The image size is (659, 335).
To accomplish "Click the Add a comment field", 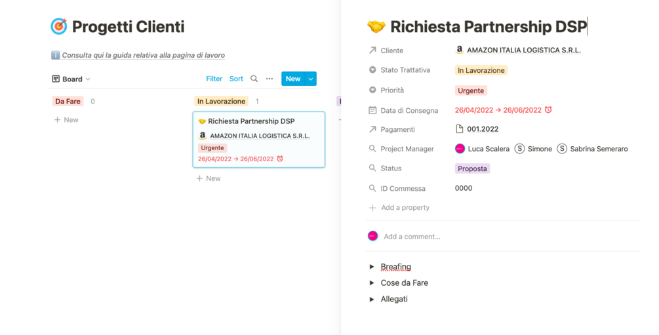I will (x=412, y=237).
